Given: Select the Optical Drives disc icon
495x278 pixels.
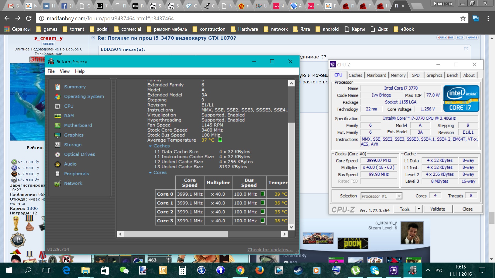Looking at the screenshot, I should 57,154.
